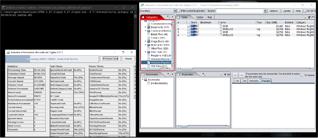
Task: Expand the Image Disks (43) category node
Action: point(146,41)
